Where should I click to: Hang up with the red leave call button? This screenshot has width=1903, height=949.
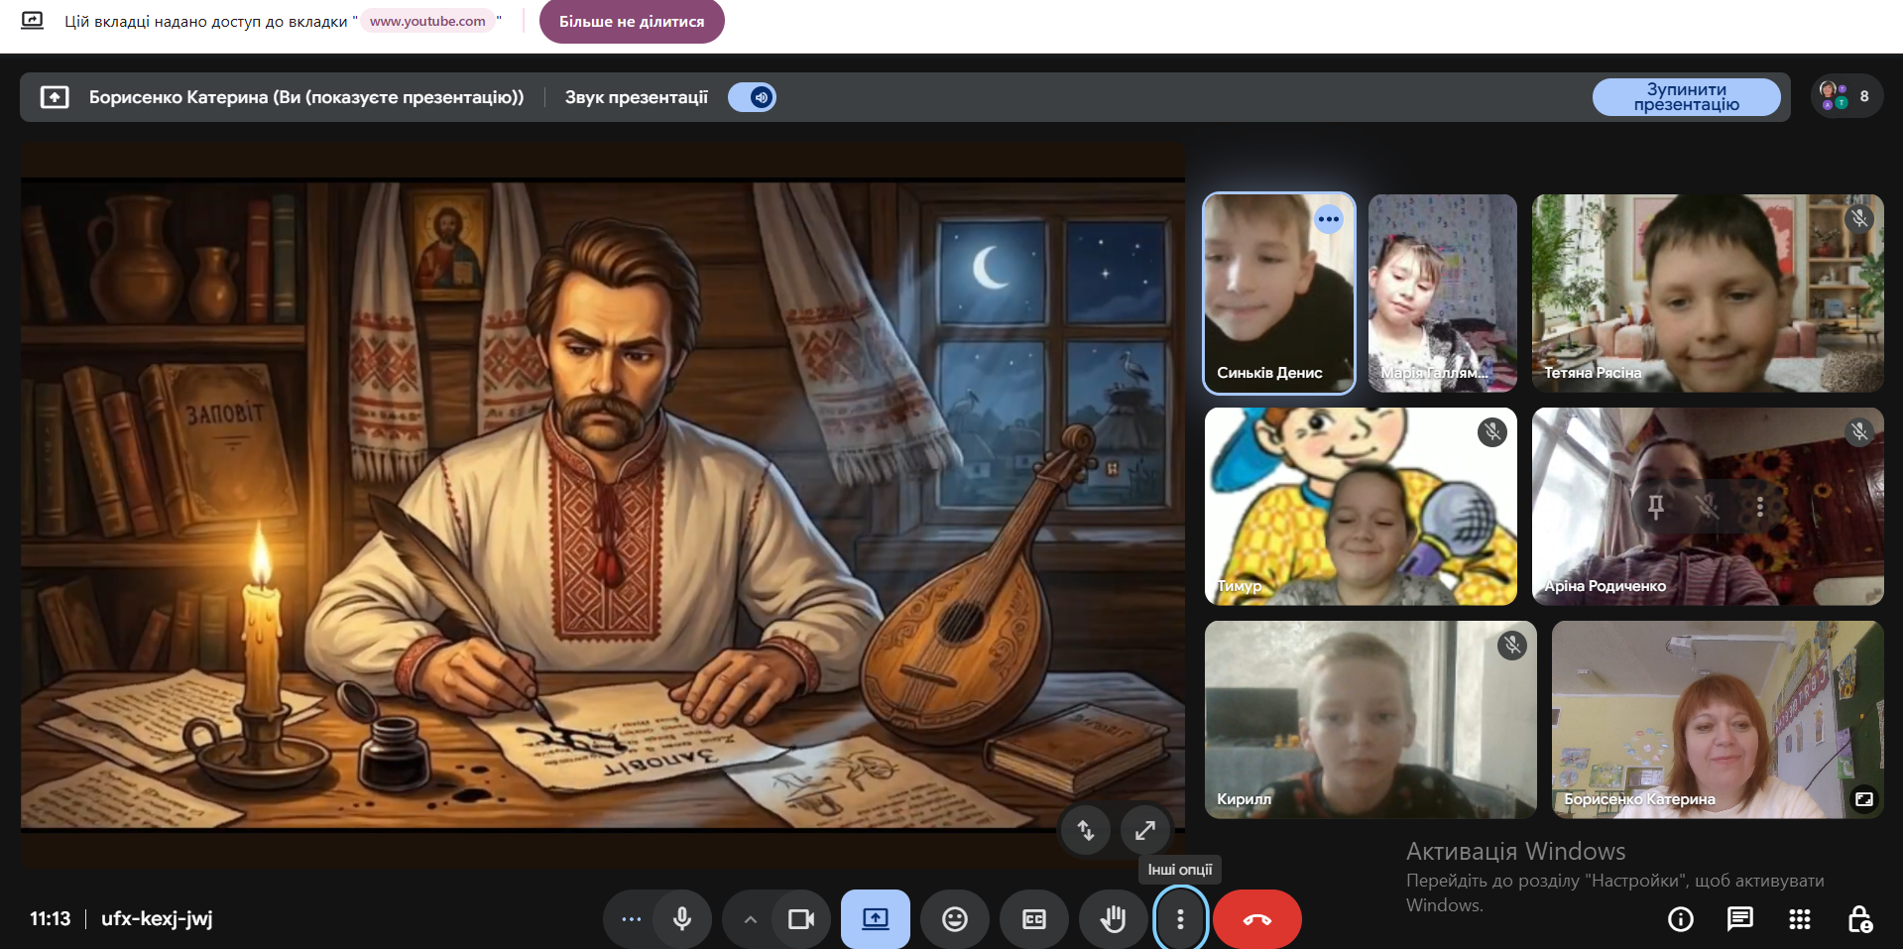tap(1256, 919)
